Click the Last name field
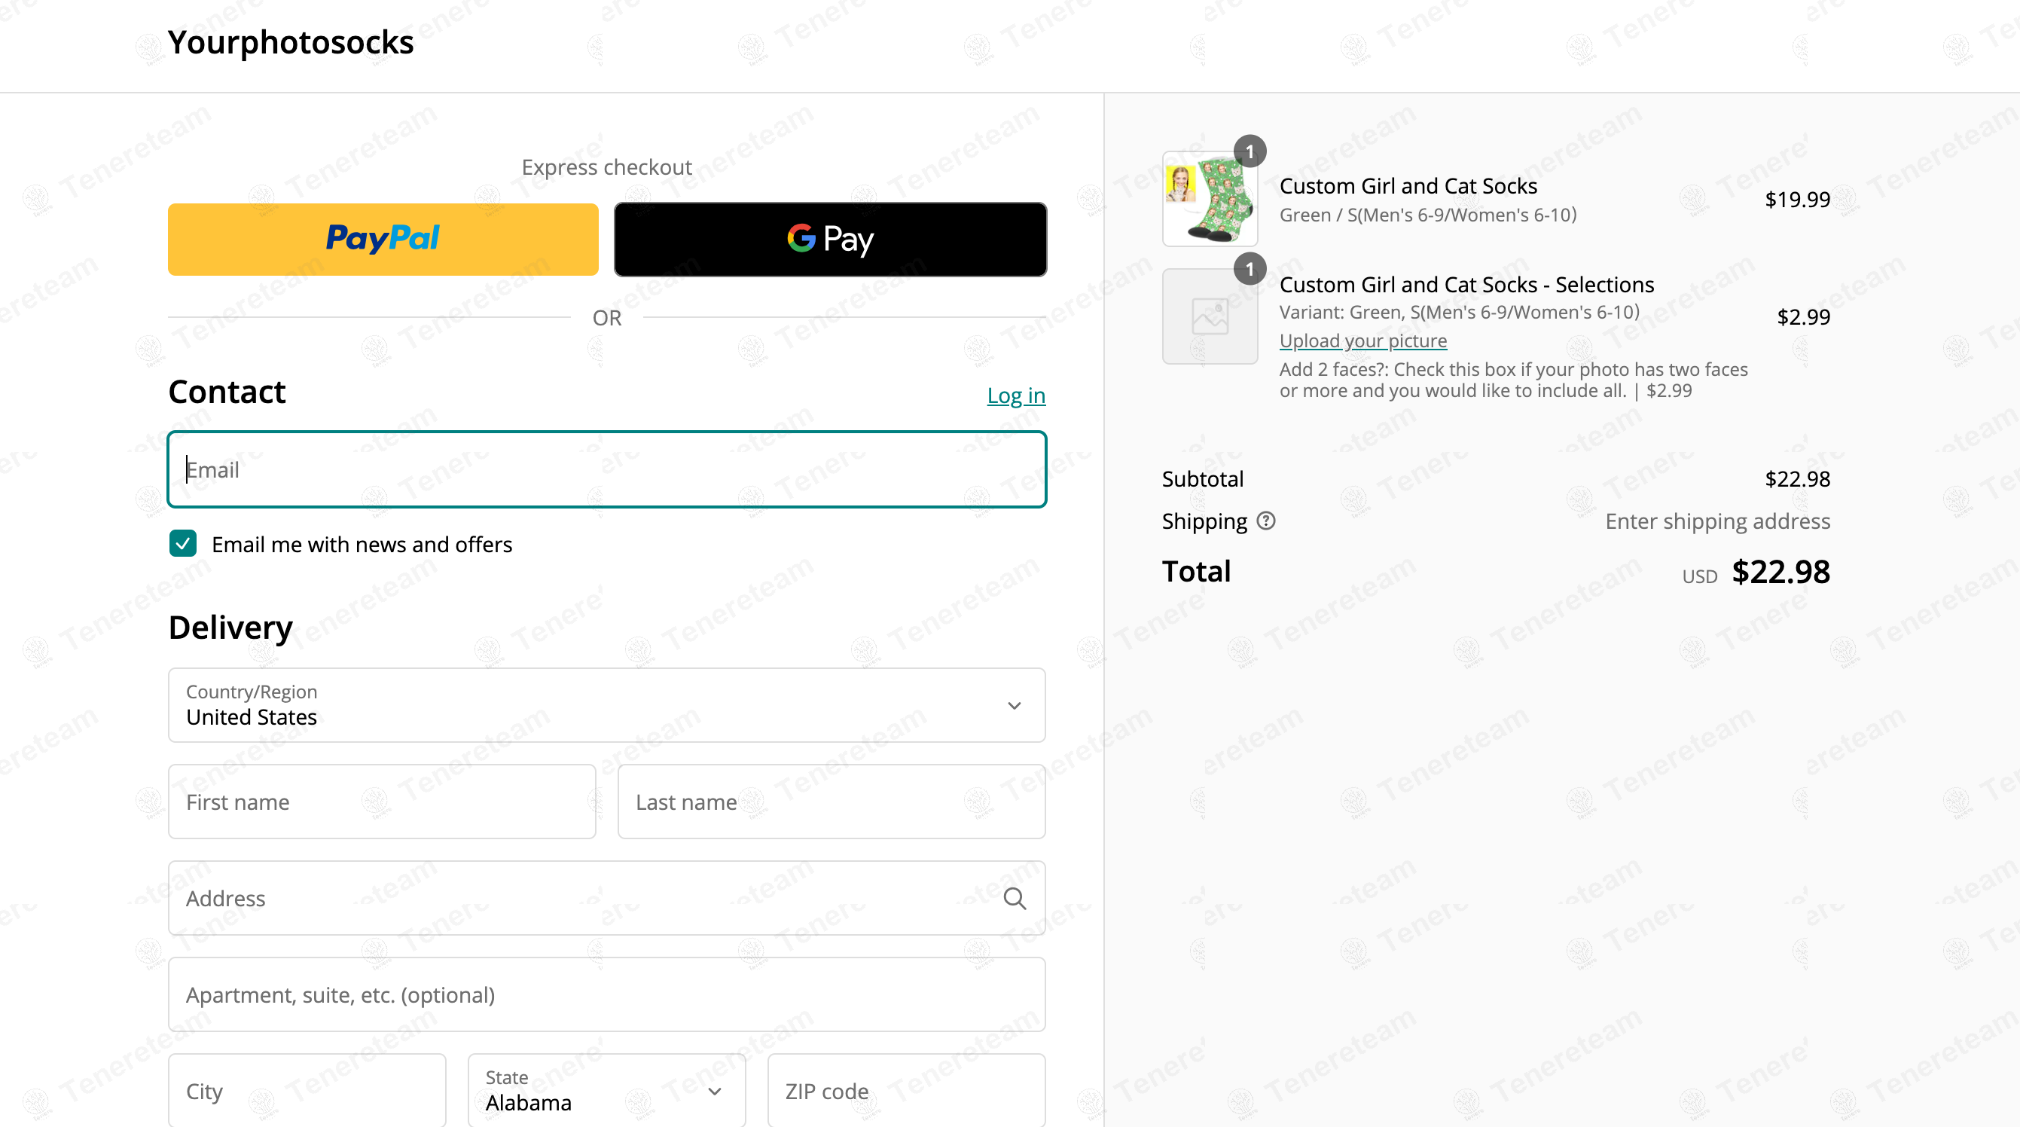The width and height of the screenshot is (2020, 1127). [x=831, y=802]
